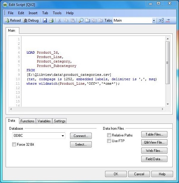Move the tab right with demote icon

pos(101,21)
